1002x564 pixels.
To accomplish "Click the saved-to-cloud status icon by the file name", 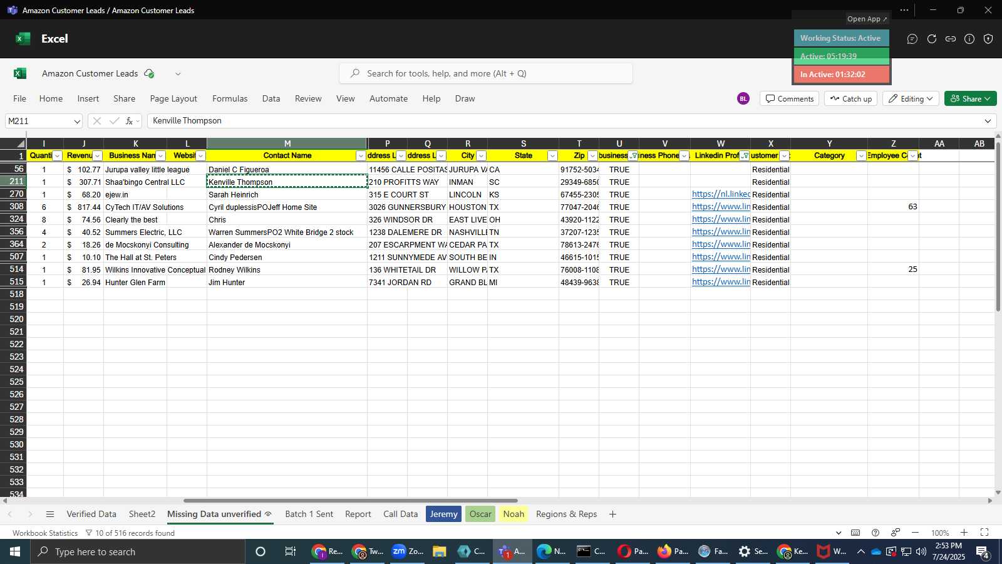I will pyautogui.click(x=149, y=73).
